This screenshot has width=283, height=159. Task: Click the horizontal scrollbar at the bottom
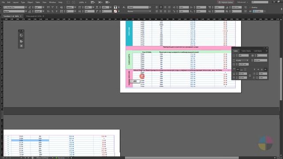(182, 158)
